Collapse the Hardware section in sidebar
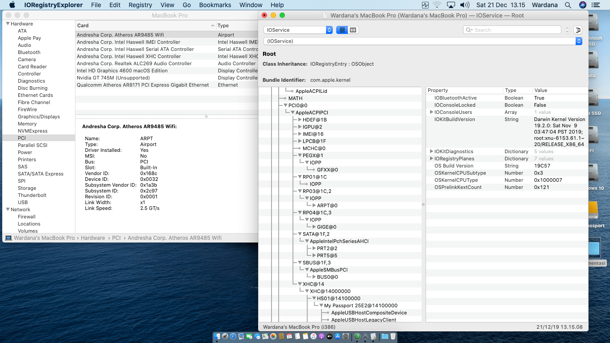This screenshot has width=610, height=343. (x=8, y=24)
